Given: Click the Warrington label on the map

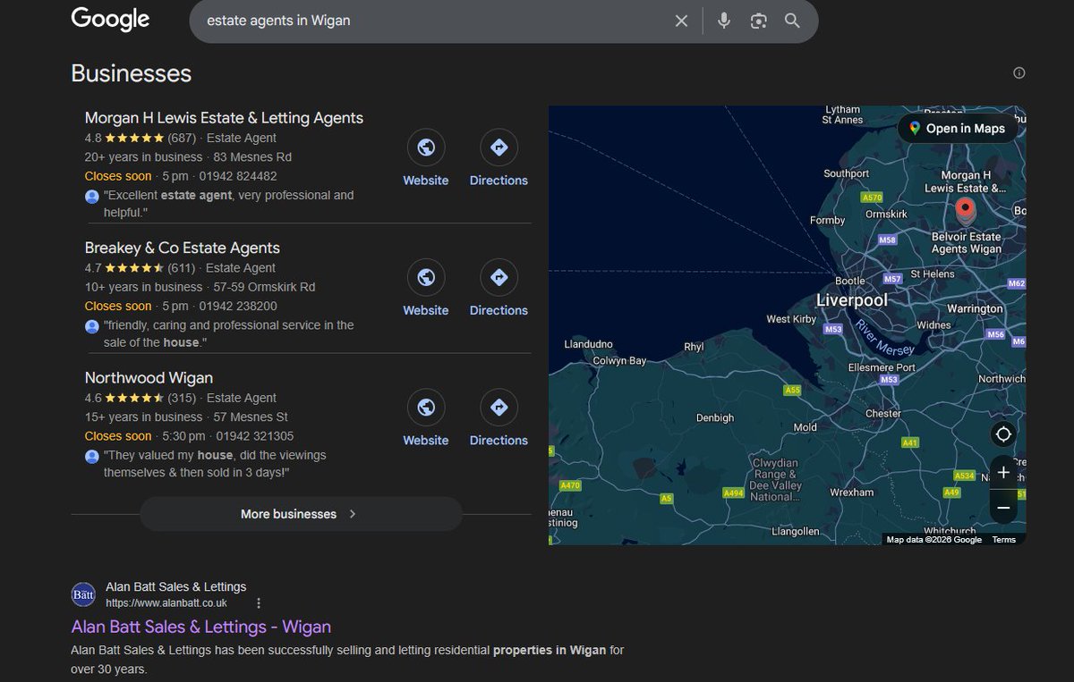Looking at the screenshot, I should (x=975, y=309).
